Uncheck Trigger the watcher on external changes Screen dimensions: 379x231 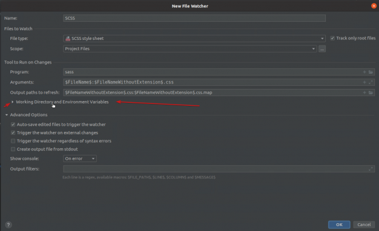(13, 133)
